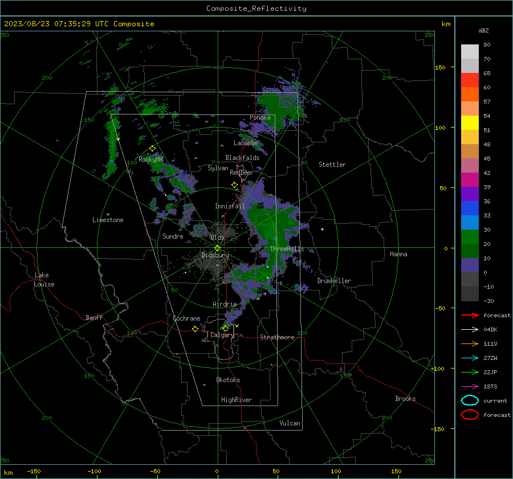
Task: Click the Sylvan label
Action: pyautogui.click(x=218, y=168)
